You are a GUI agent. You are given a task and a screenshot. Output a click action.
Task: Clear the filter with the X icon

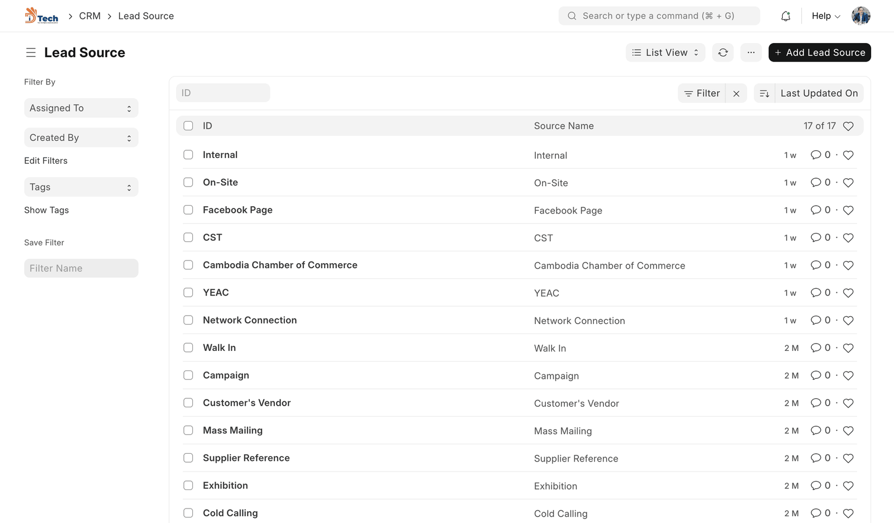(736, 93)
